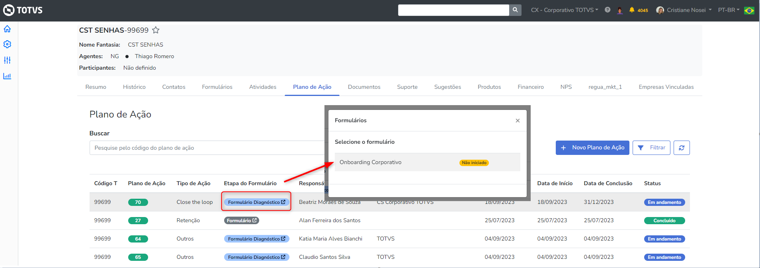Click Alan Ferreira dos Santos cell
760x268 pixels.
330,221
